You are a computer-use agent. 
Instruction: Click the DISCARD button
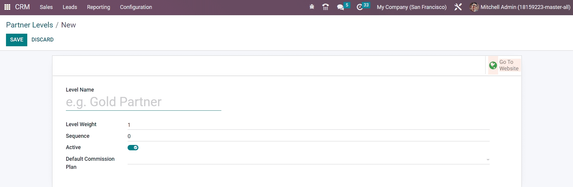(x=43, y=40)
